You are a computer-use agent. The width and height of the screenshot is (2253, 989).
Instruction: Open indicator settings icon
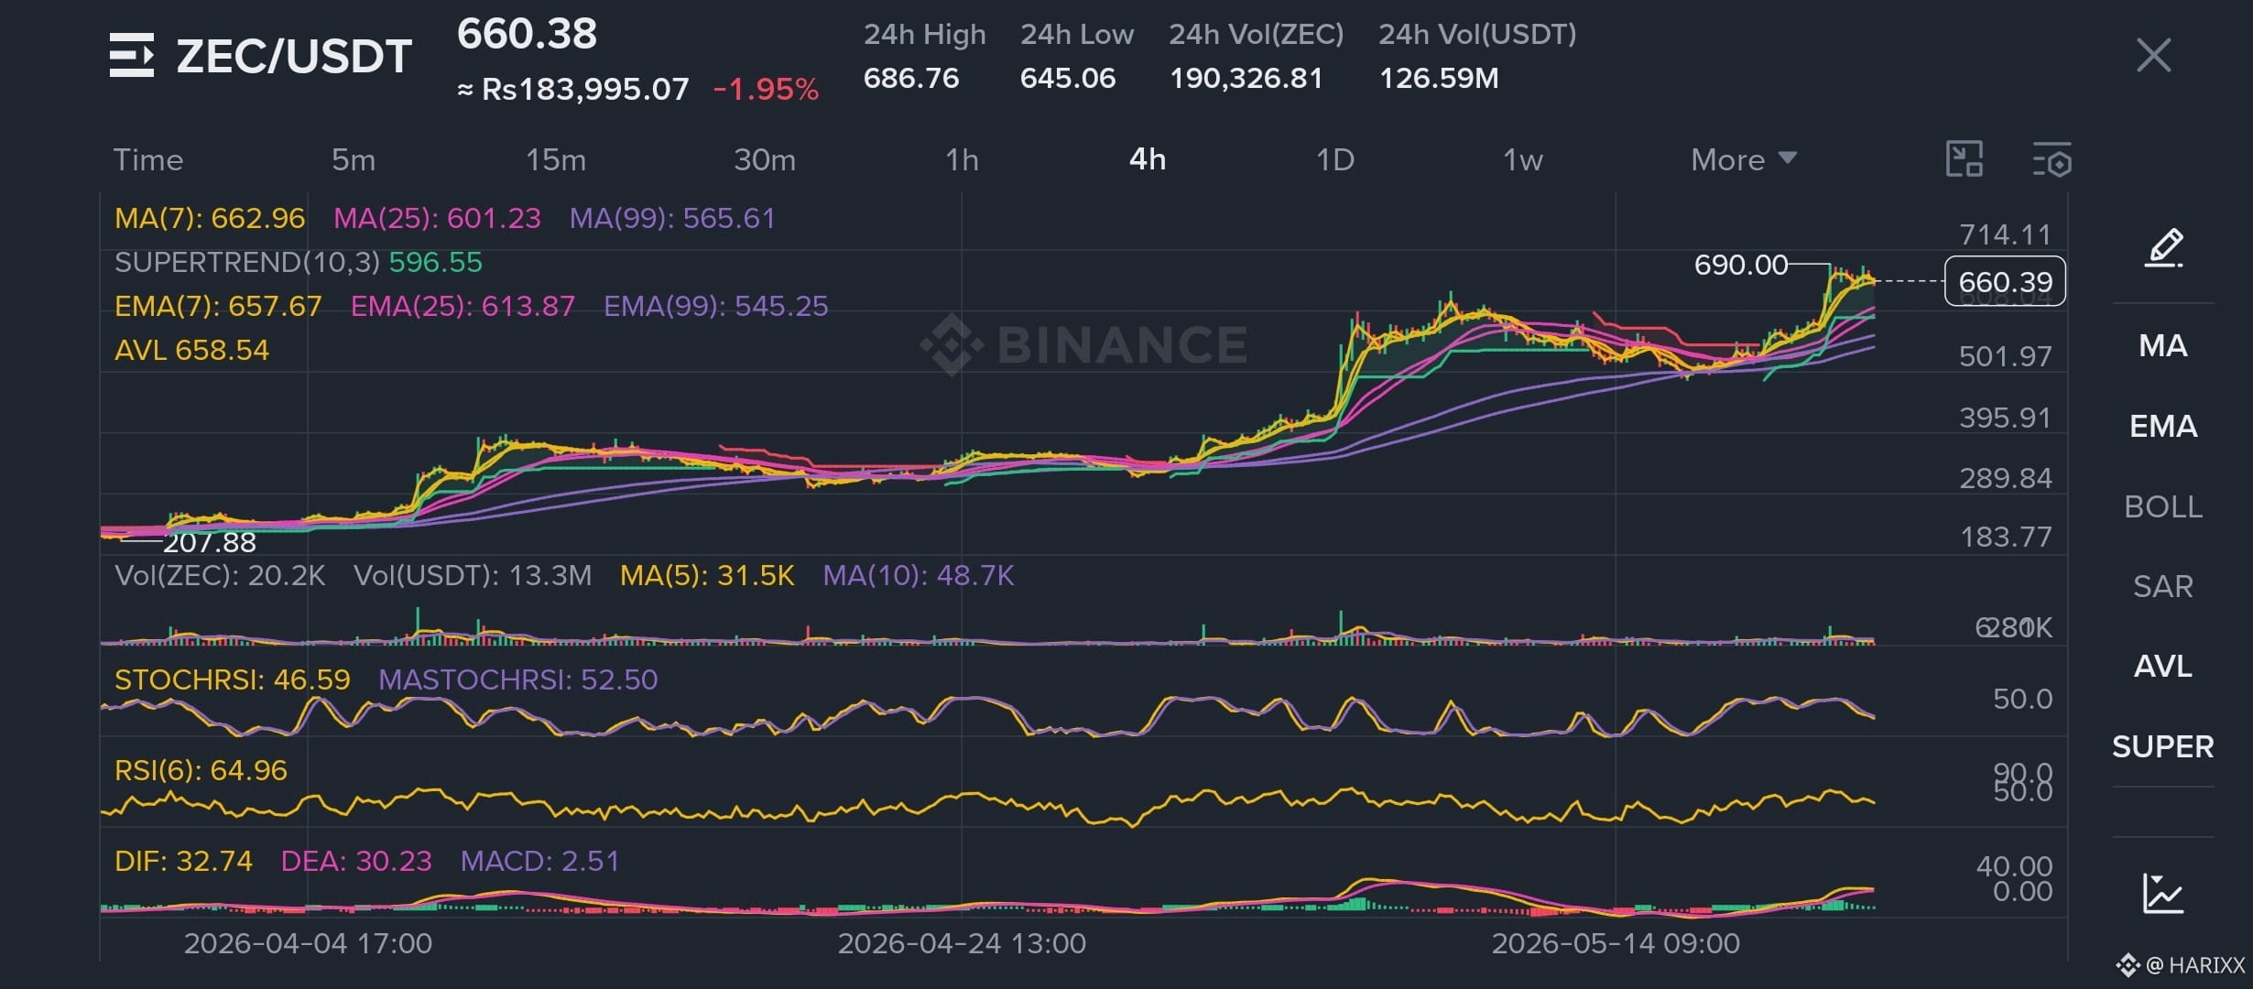[2052, 159]
